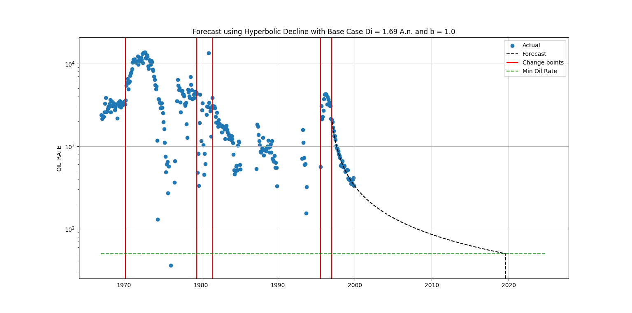Click the 2020 x-axis tick label
This screenshot has height=313, width=632.
(509, 285)
